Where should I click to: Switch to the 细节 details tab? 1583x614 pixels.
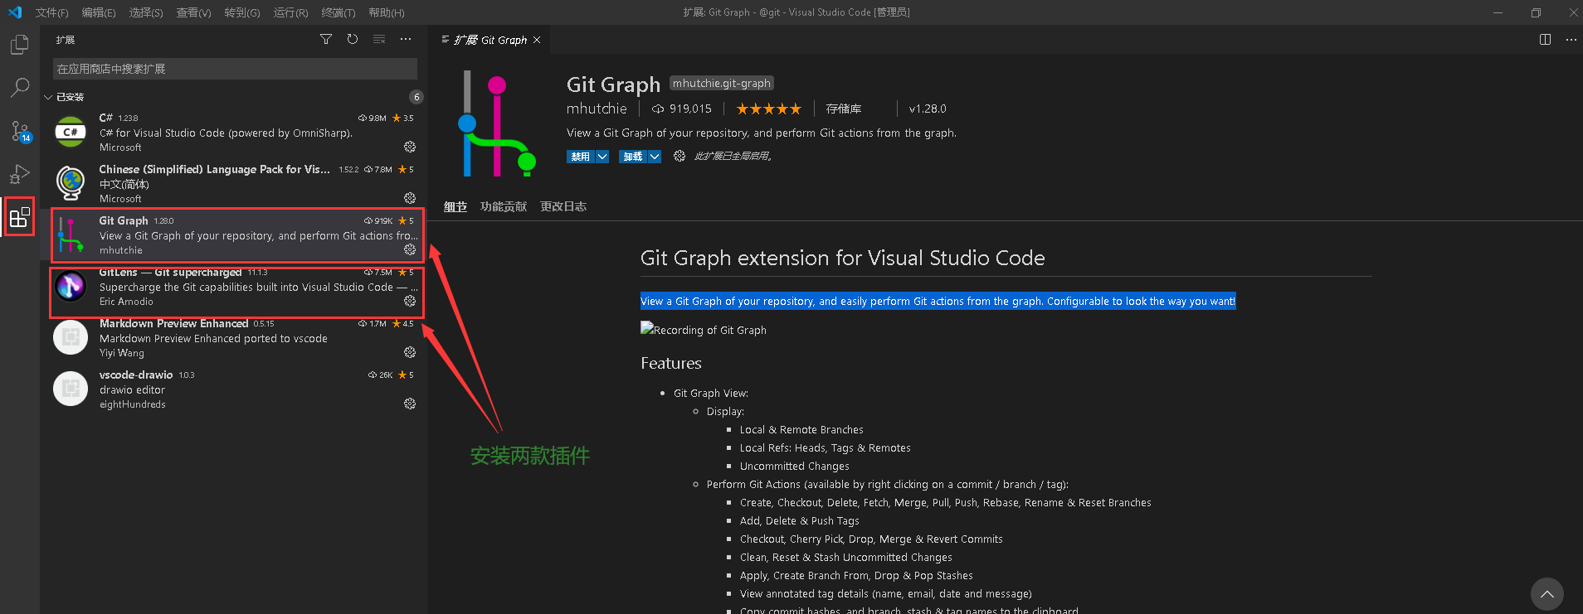(x=455, y=206)
